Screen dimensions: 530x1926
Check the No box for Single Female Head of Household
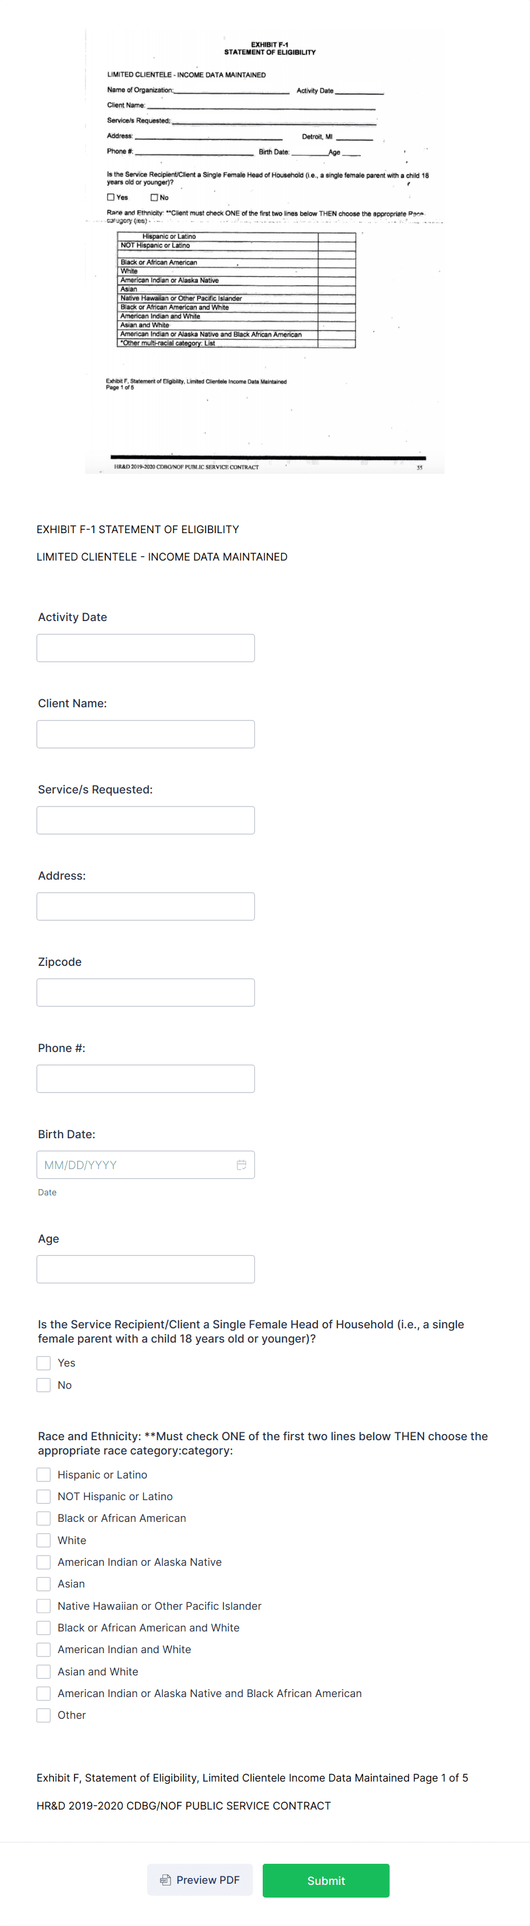click(x=43, y=1385)
